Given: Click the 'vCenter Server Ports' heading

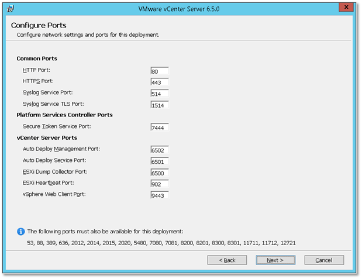Looking at the screenshot, I should pos(47,137).
